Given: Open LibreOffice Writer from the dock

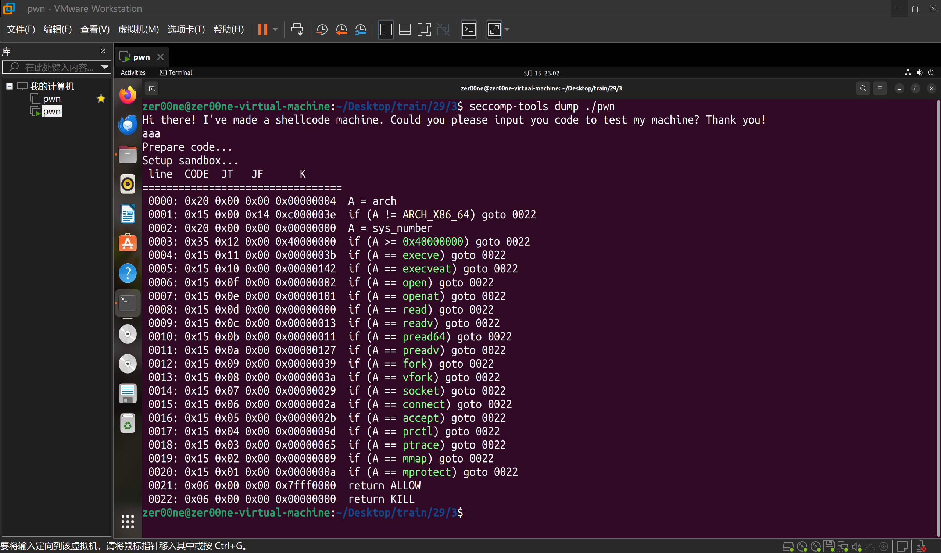Looking at the screenshot, I should coord(128,214).
